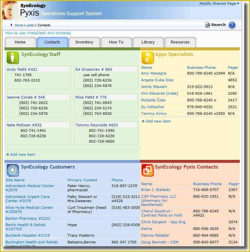
Task: Open Ed Grossman # 884 contact
Action: point(94,69)
